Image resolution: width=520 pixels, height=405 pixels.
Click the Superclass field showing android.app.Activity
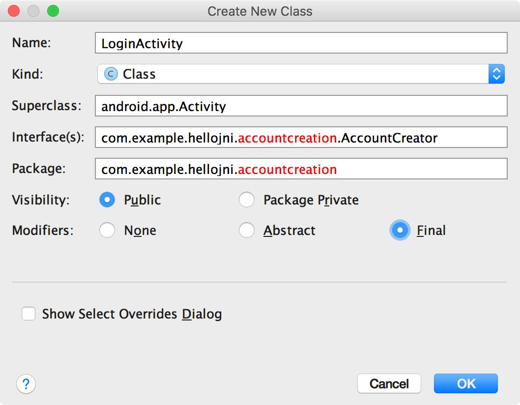[301, 106]
